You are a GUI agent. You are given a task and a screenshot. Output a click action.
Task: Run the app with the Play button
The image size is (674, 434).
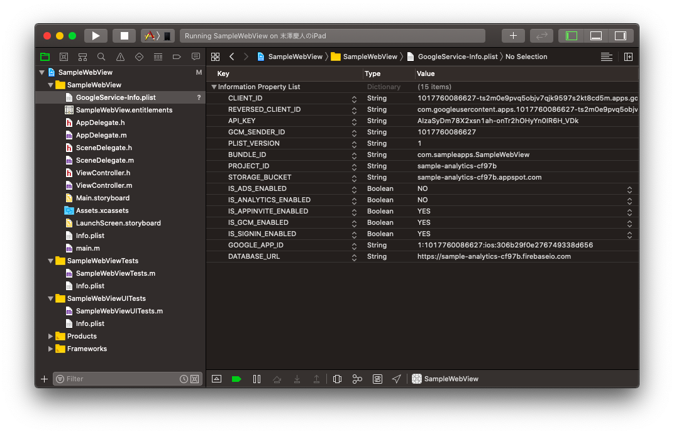[96, 36]
